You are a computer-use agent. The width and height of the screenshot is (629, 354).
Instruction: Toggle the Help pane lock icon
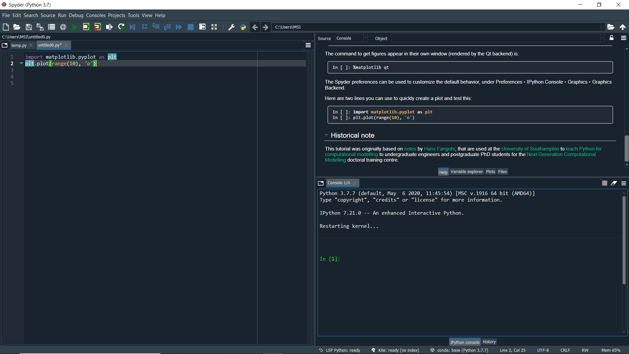(611, 38)
